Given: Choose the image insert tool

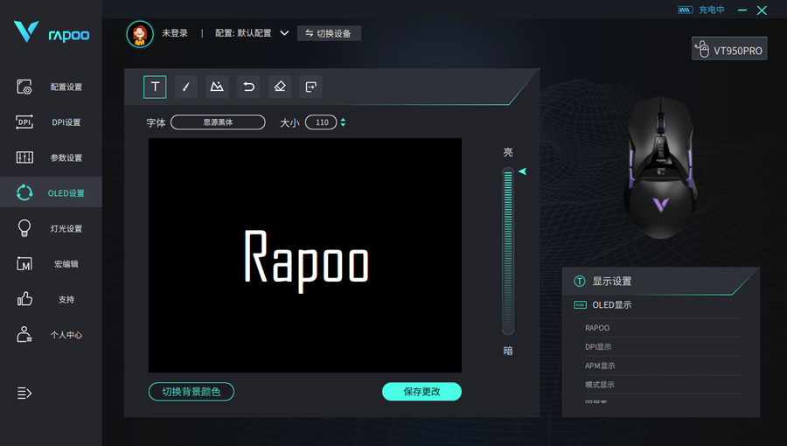Looking at the screenshot, I should click(x=217, y=87).
